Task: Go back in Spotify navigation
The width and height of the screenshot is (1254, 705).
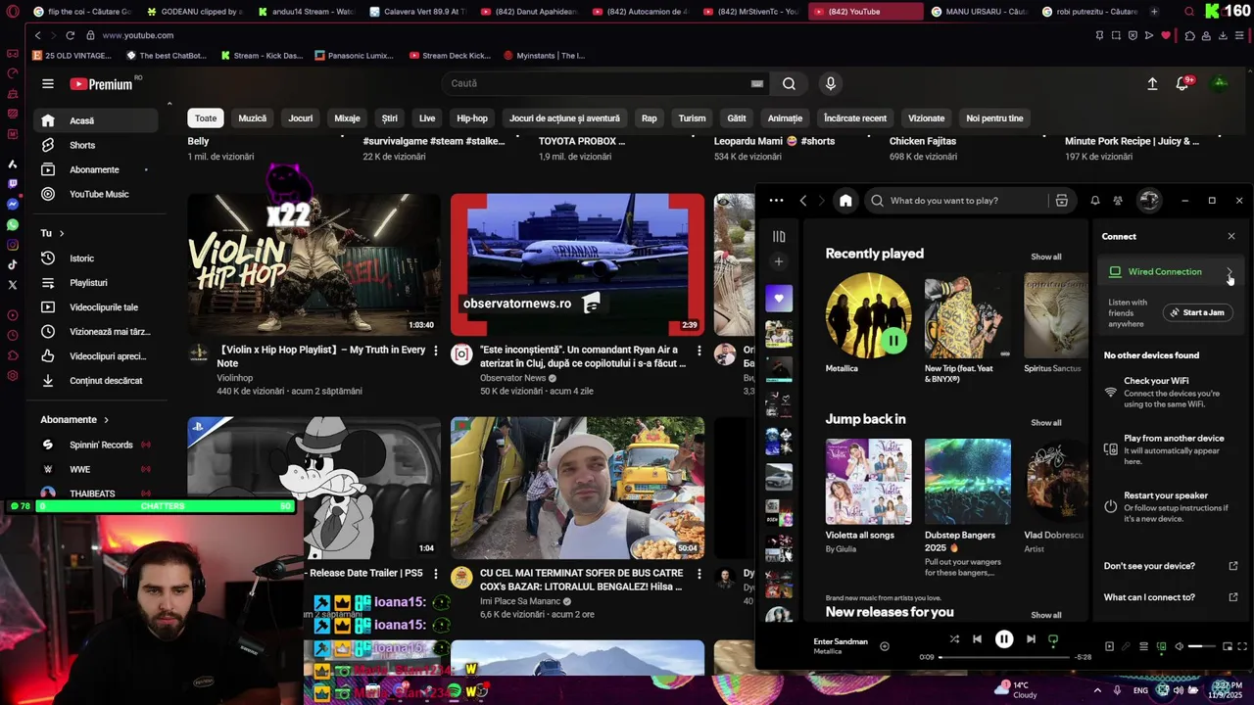Action: [803, 201]
